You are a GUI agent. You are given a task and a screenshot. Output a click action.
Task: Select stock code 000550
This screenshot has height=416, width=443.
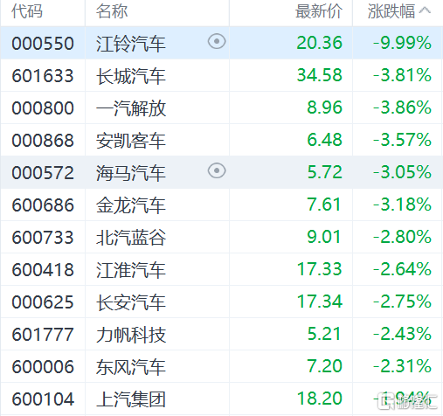pos(43,44)
